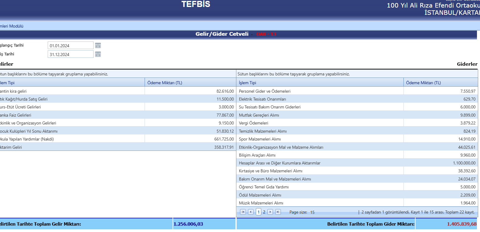Sort Gelirler table by Ödeme Miktarı (TL)
Viewport: 480px width, 232px height.
pyautogui.click(x=165, y=83)
